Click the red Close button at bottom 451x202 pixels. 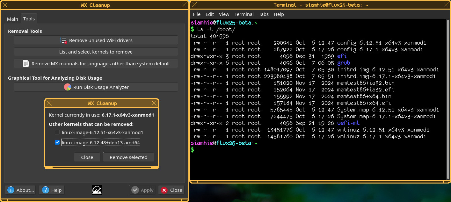tap(171, 190)
